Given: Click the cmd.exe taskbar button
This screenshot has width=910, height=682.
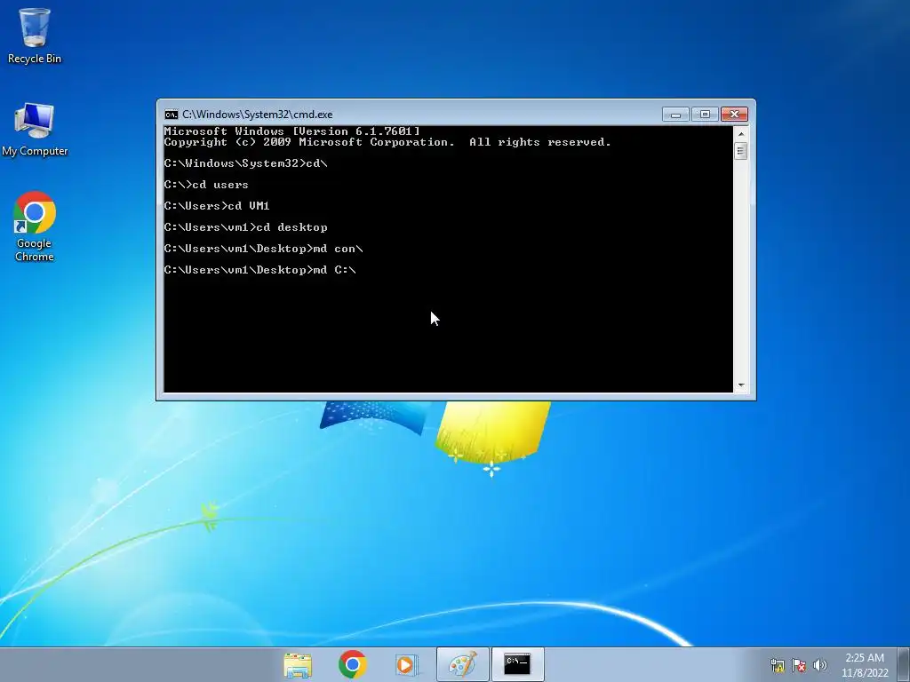Looking at the screenshot, I should (517, 664).
